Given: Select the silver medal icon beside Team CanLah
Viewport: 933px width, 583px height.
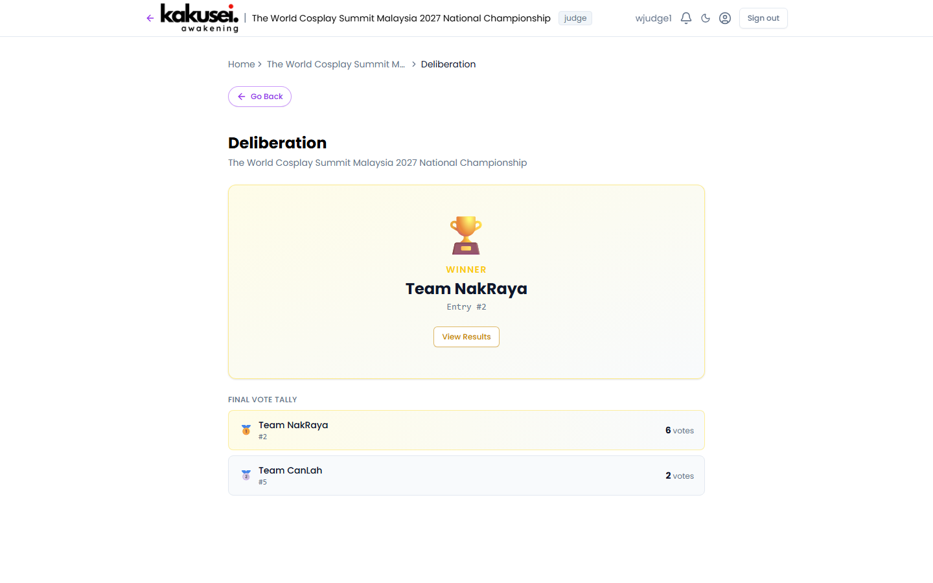Looking at the screenshot, I should (x=246, y=475).
